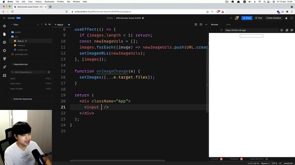Reload the Brave browser page
Screen dimensions: 295x165
[12, 11]
